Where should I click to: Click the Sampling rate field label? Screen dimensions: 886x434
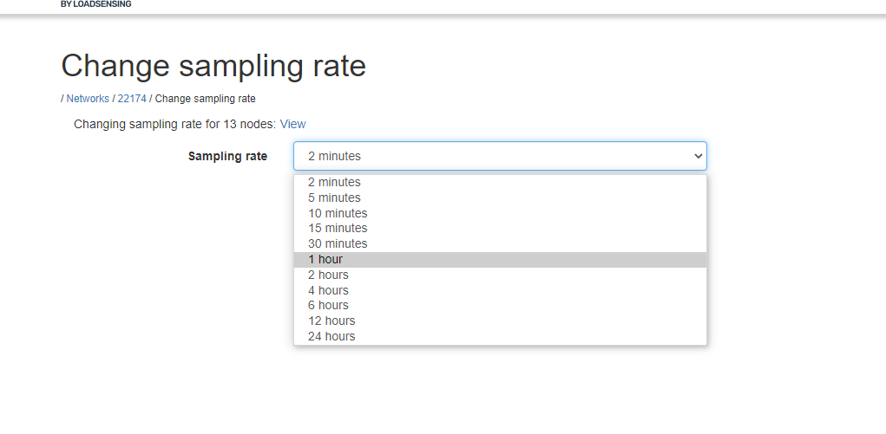[x=227, y=156]
